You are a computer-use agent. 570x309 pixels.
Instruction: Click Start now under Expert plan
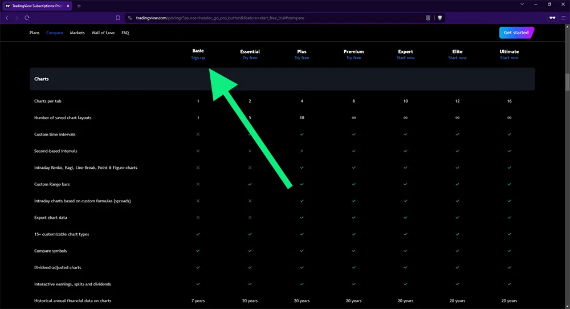[x=405, y=58]
